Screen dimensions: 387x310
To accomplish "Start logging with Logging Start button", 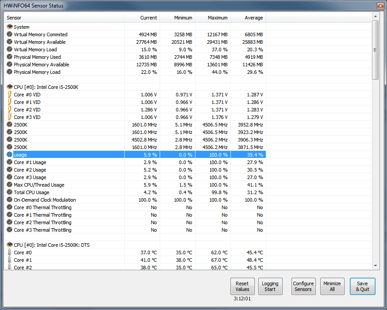I will click(270, 286).
